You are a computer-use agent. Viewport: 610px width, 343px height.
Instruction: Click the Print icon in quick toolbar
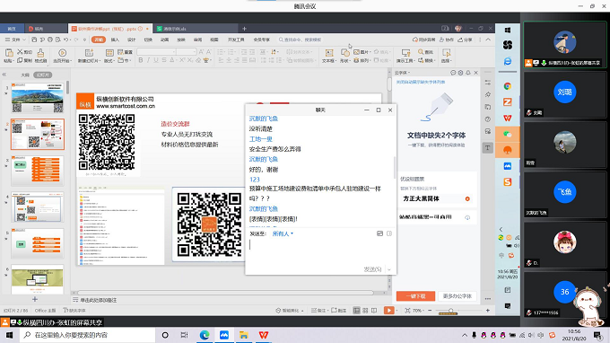[x=50, y=40]
